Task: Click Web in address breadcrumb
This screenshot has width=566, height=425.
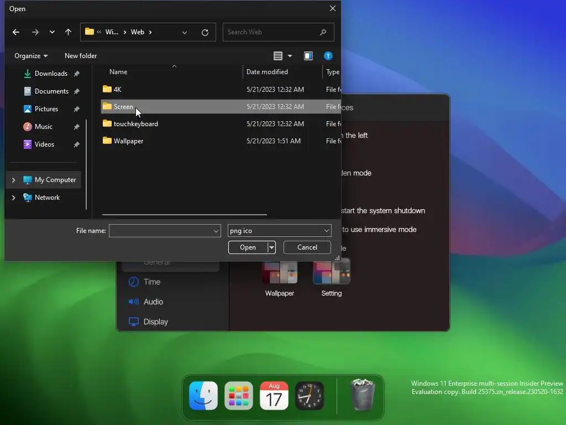Action: point(137,32)
